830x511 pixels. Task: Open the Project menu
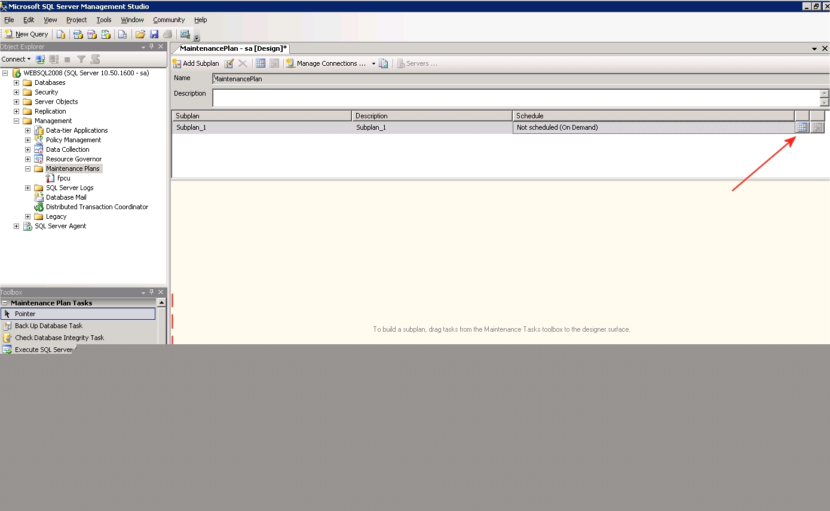click(76, 20)
